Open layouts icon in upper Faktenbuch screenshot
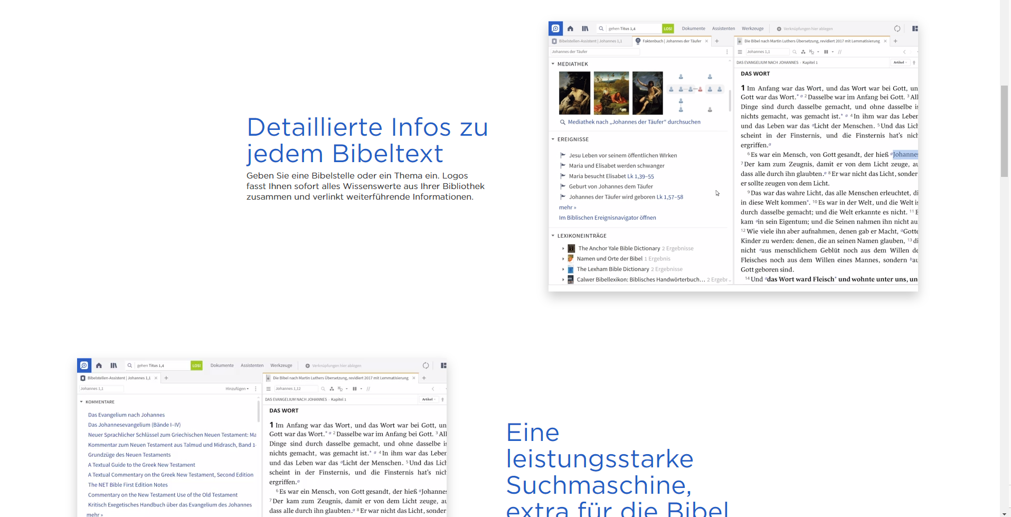 coord(915,29)
